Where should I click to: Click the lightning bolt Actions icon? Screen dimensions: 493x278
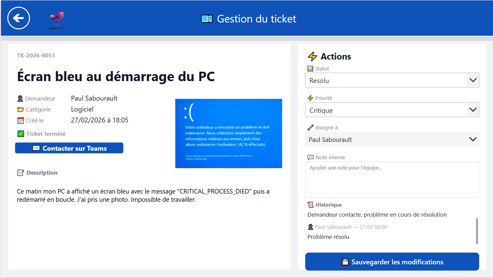[312, 57]
